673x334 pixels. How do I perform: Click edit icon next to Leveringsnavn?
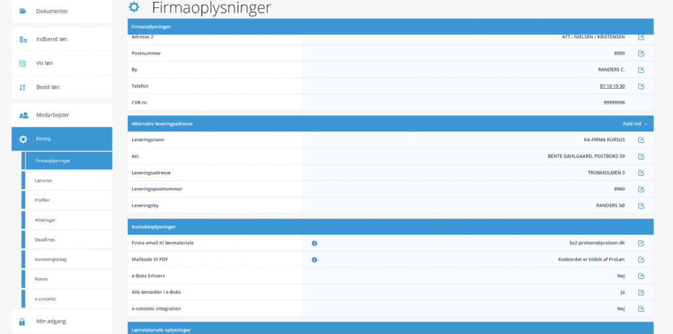point(641,140)
